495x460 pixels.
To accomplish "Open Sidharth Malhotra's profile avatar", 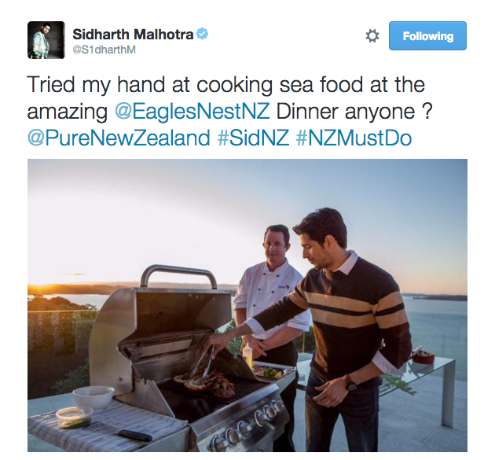I will 46,40.
